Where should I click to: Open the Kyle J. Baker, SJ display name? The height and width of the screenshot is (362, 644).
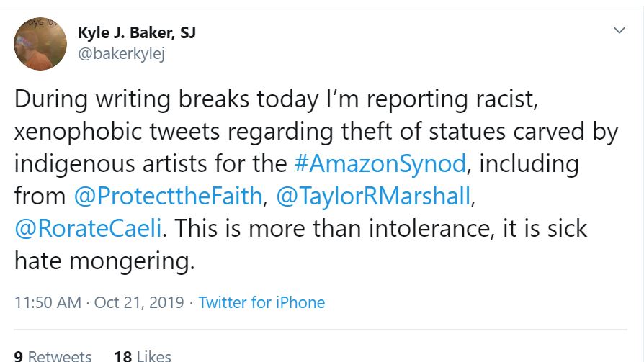(x=136, y=32)
